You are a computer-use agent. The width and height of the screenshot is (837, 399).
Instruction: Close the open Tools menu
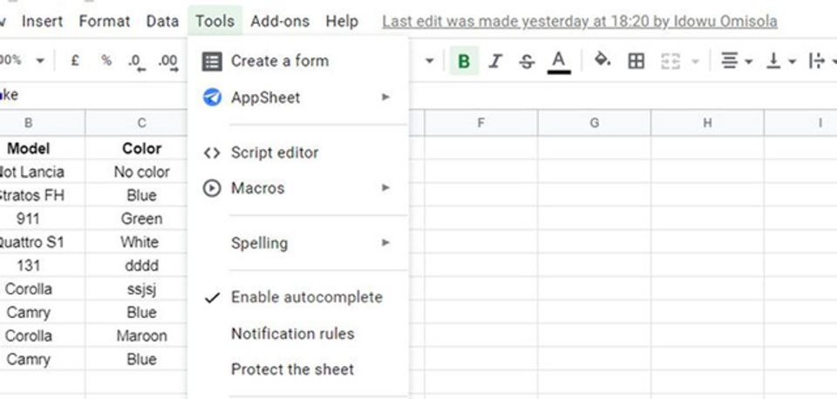(214, 21)
